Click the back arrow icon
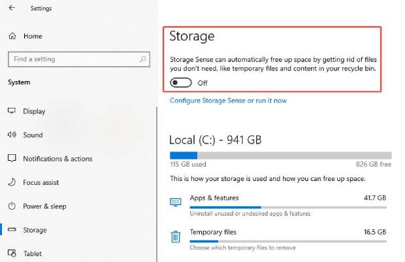The height and width of the screenshot is (262, 405). 12,8
